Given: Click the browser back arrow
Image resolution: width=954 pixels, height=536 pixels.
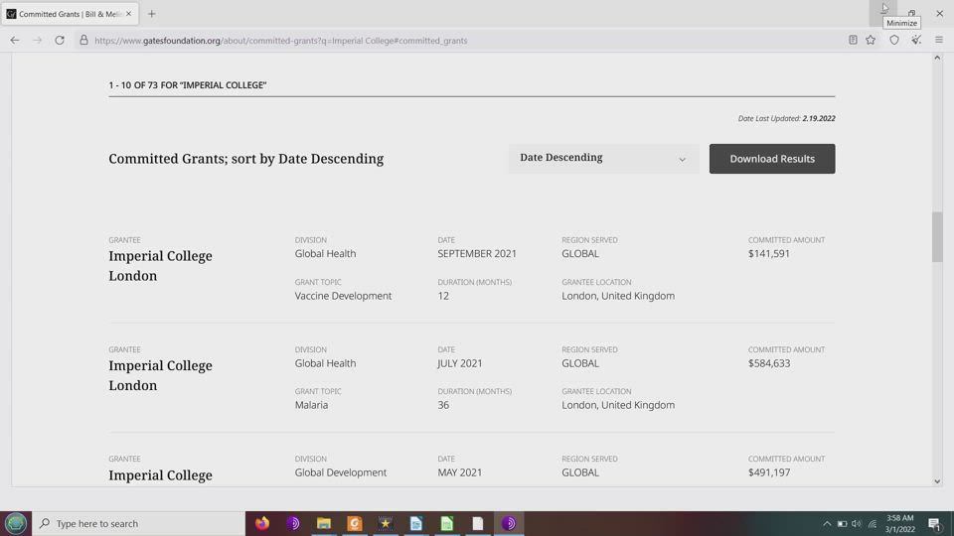Looking at the screenshot, I should click(15, 40).
